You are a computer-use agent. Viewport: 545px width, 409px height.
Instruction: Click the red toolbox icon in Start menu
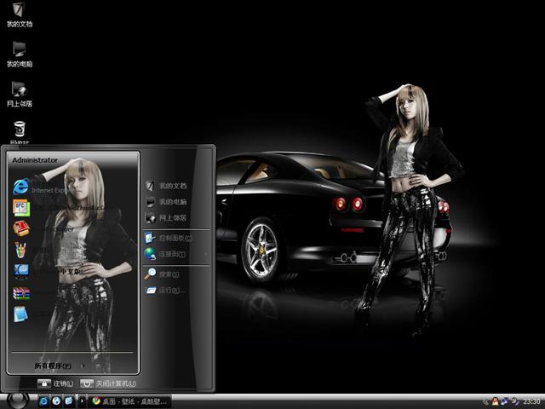[22, 228]
